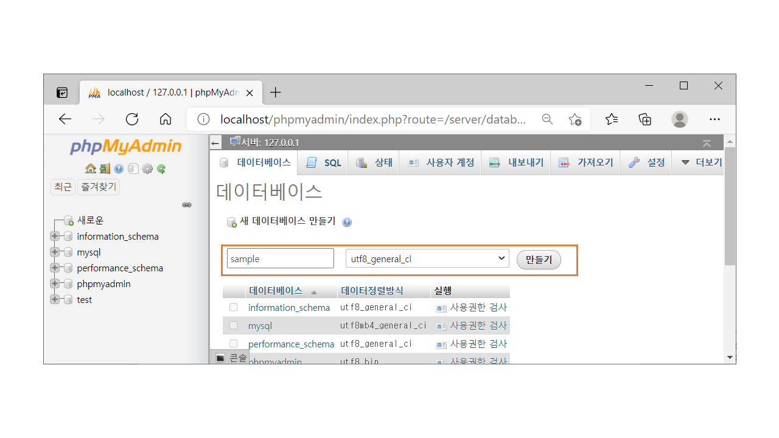Open navigation panel settings gear icon
The height and width of the screenshot is (438, 779).
(147, 169)
